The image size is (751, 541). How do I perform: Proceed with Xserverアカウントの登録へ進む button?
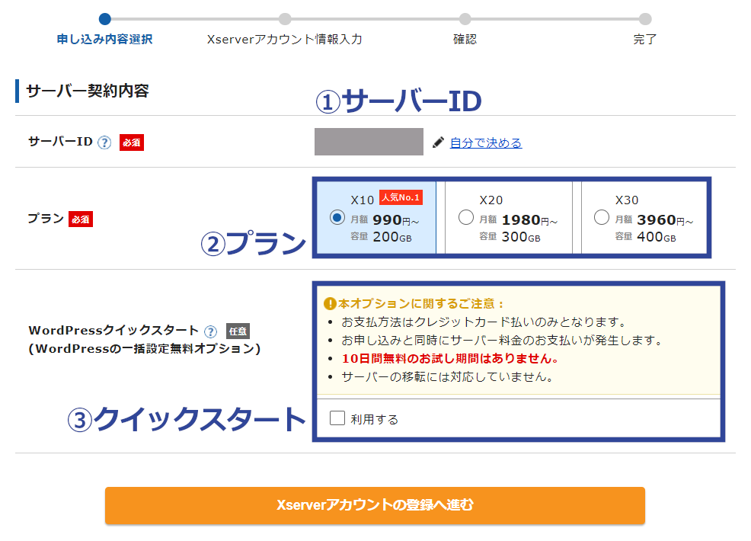point(375,505)
